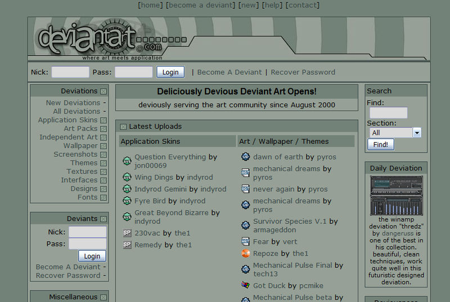Open the Mechanical Pulse Final link
This screenshot has width=450, height=302.
pos(292,265)
